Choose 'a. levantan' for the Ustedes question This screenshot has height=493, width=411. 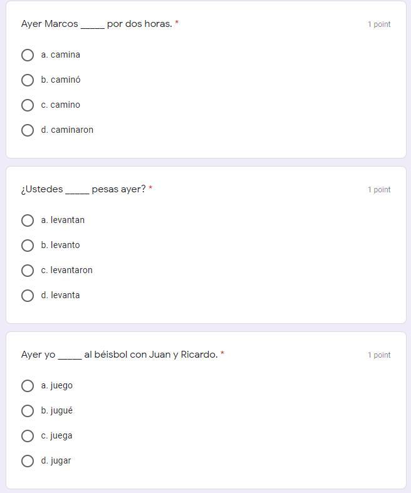(x=28, y=221)
